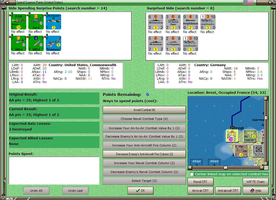This screenshot has height=200, width=276.
Task: Click Decrease Enemy's Naval Combat Column
Action: pyautogui.click(x=144, y=172)
